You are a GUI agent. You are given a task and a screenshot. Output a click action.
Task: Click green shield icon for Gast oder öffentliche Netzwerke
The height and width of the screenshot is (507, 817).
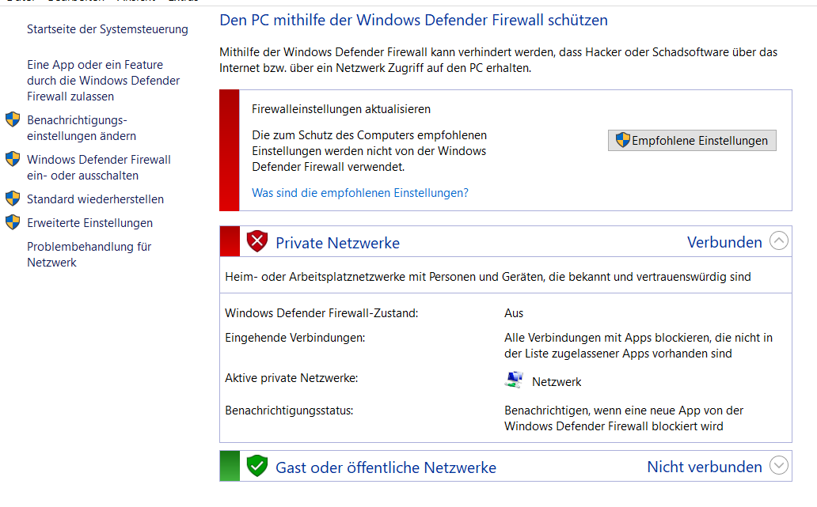257,467
